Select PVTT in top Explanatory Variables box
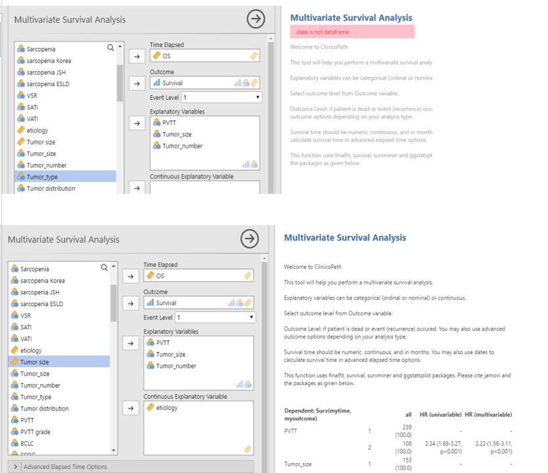 [205, 123]
